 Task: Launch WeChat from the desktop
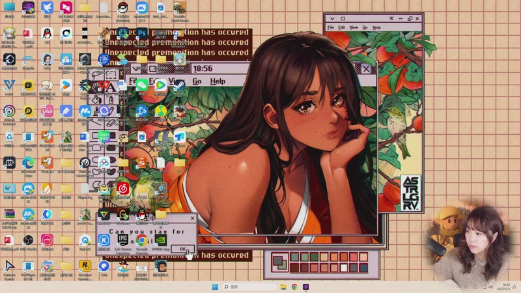pos(142,85)
